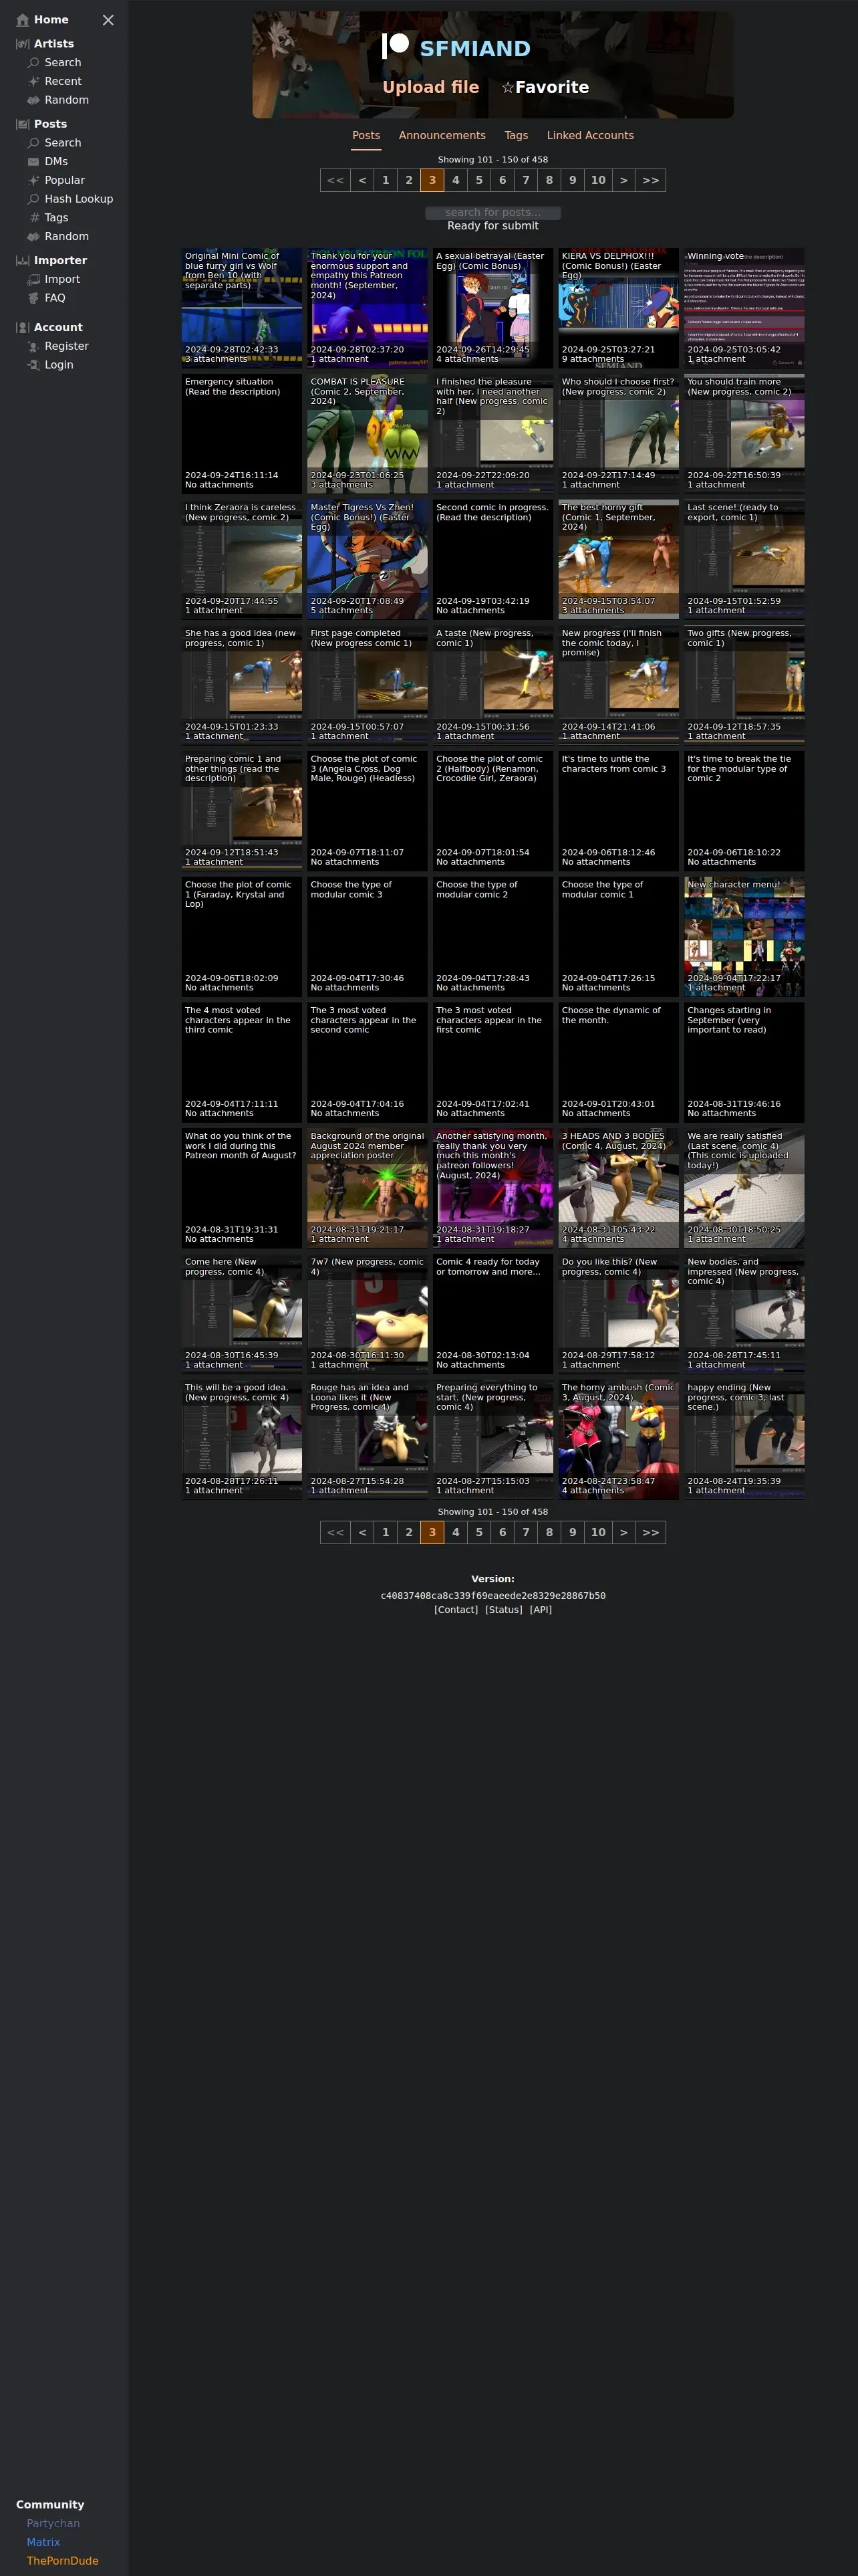The height and width of the screenshot is (2576, 858).
Task: Open the post 'Second comic in progress'
Action: 492,560
